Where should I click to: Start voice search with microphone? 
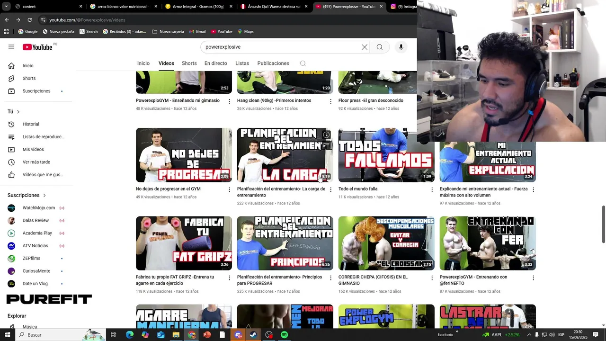click(x=401, y=47)
